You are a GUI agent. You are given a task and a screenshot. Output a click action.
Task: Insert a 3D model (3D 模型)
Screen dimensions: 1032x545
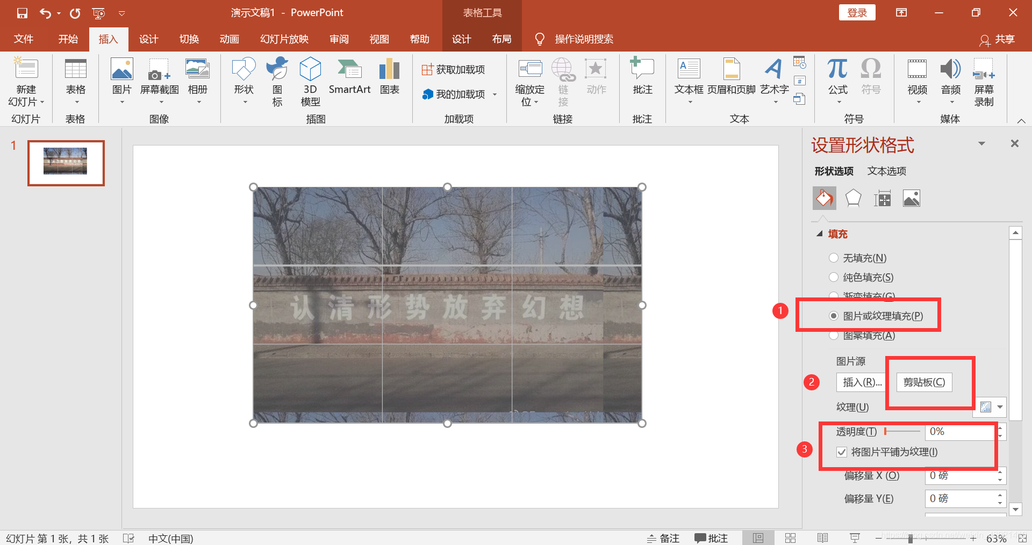coord(310,82)
